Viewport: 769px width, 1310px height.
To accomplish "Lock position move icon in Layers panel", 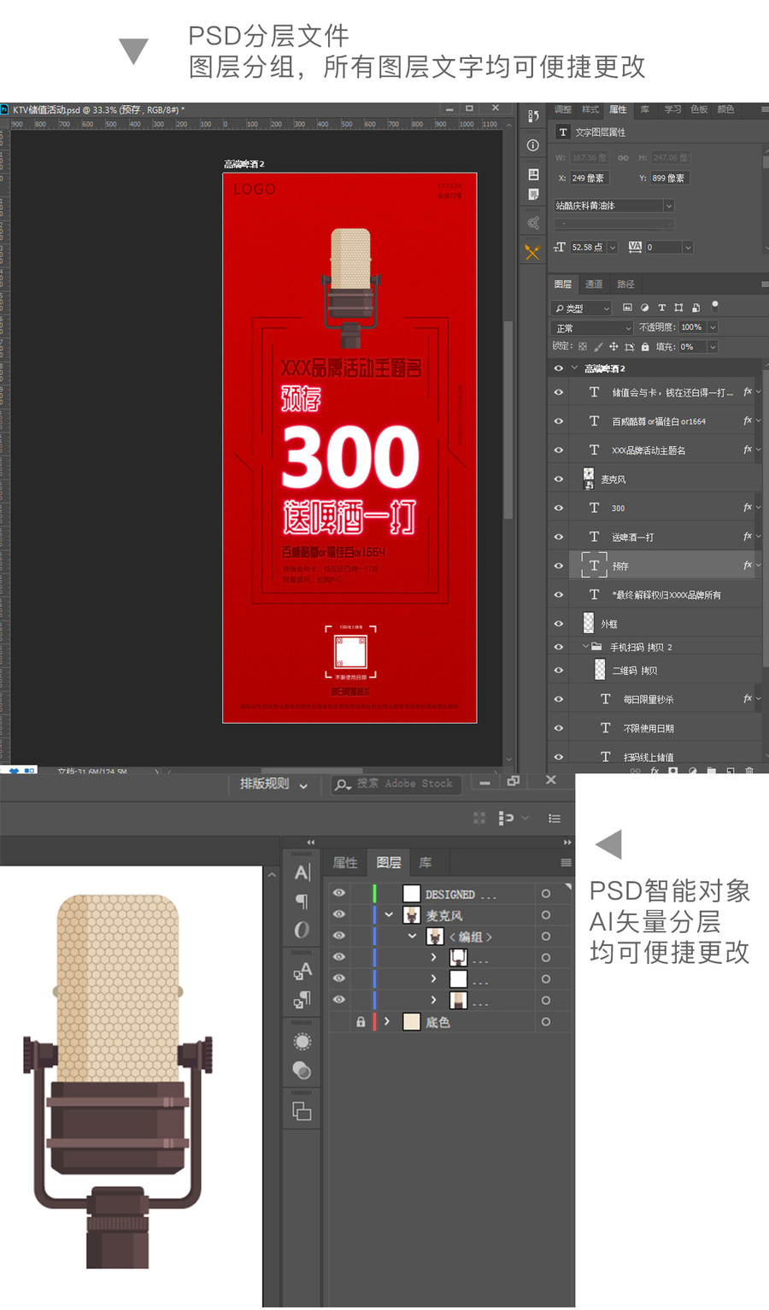I will (613, 347).
